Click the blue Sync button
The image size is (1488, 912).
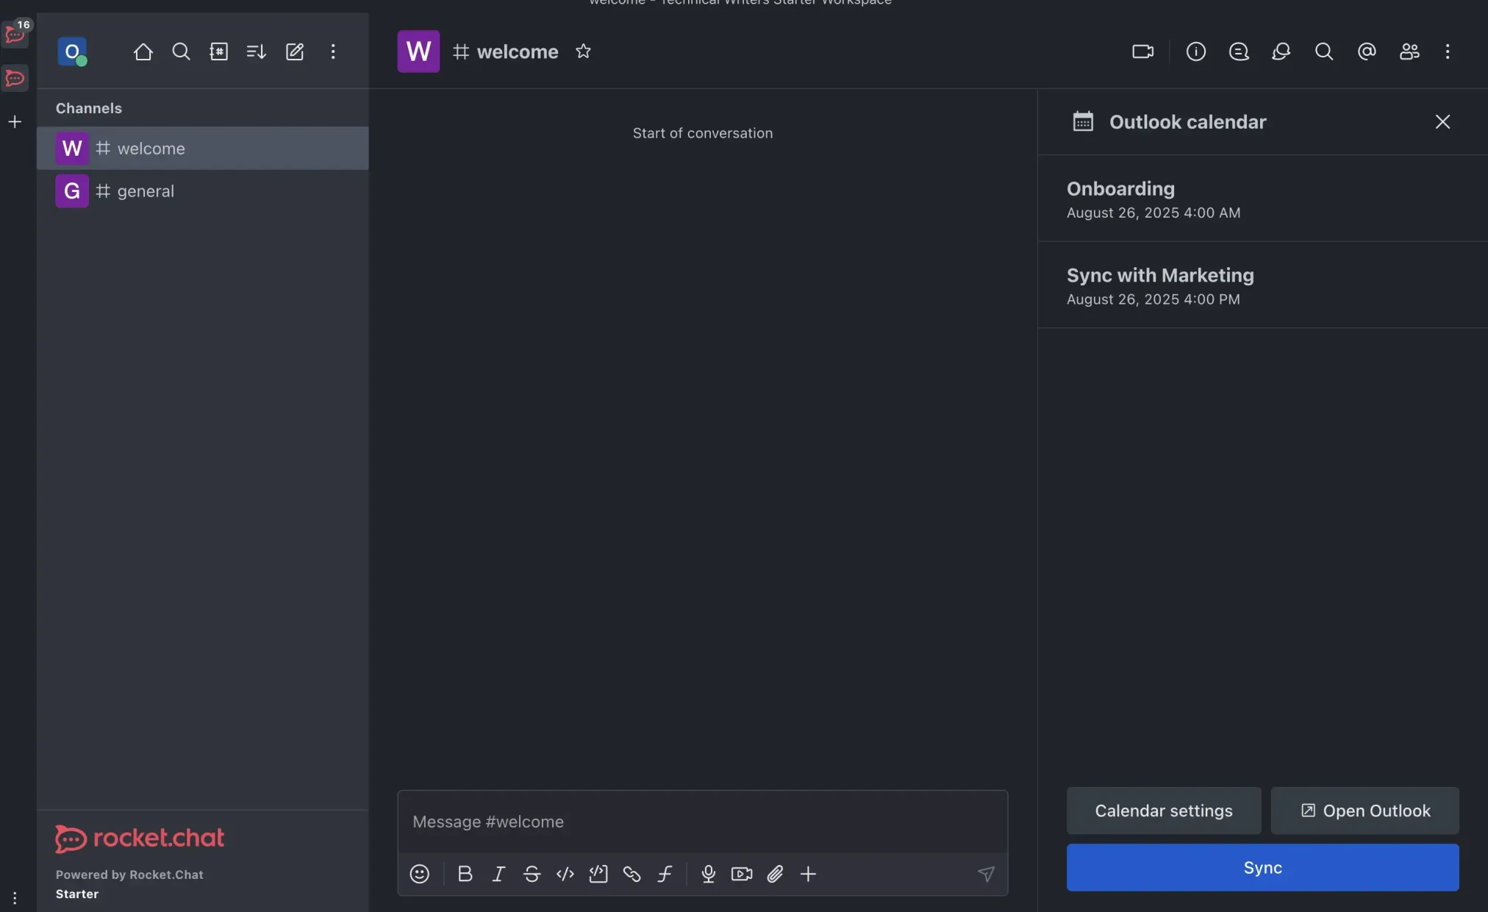[x=1262, y=868]
